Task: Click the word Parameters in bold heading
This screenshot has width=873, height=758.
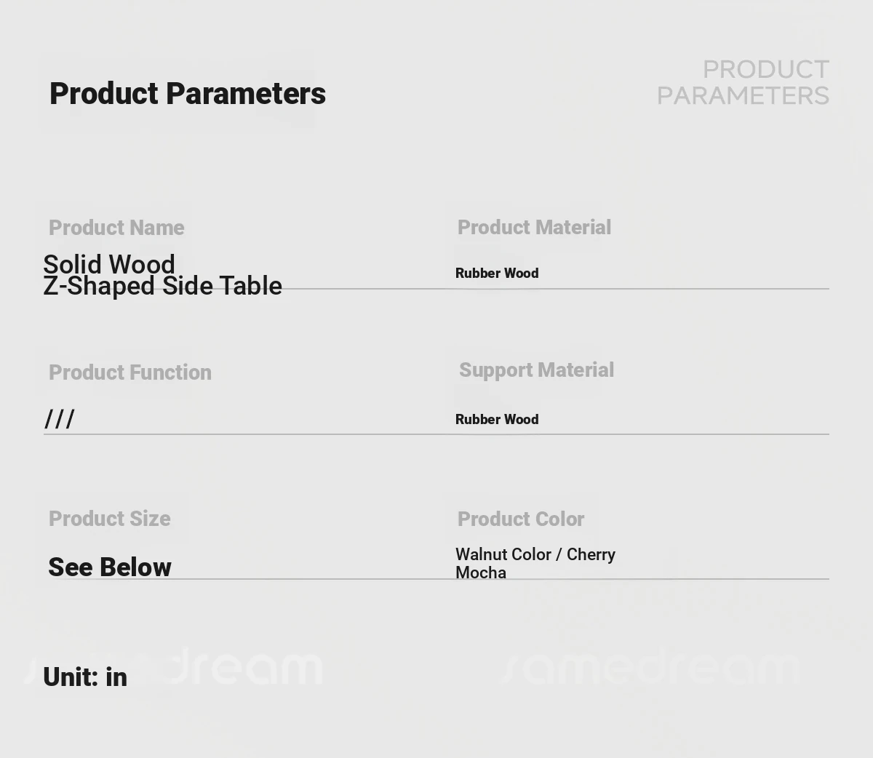Action: tap(246, 94)
